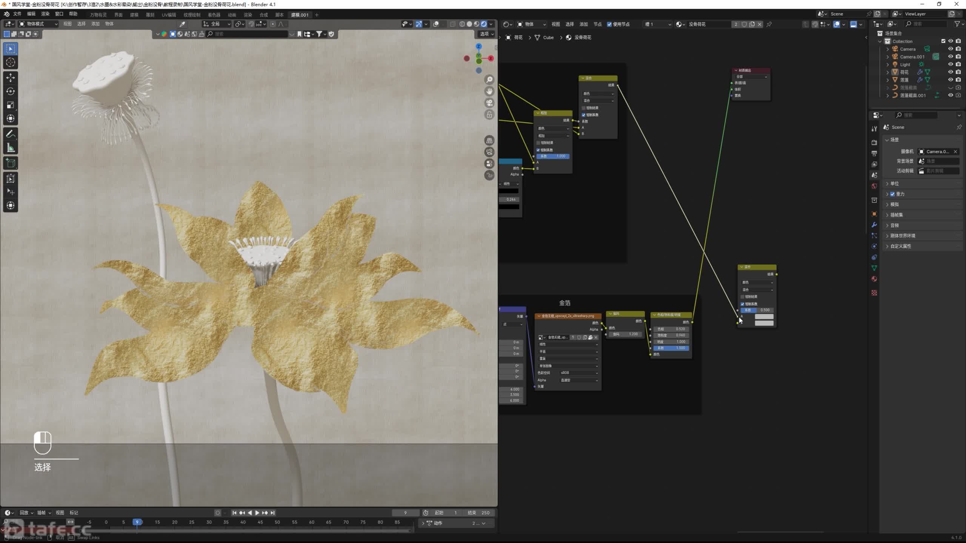Click the 节点 menu in node editor
The height and width of the screenshot is (543, 966).
click(x=597, y=24)
